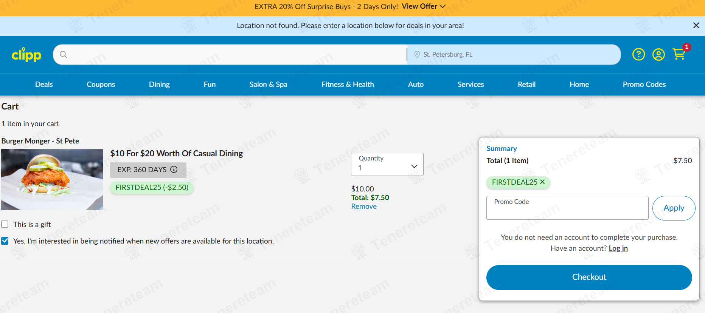Screen dimensions: 705x313
Task: Open the St. Petersburg, FL location field
Action: pyautogui.click(x=514, y=54)
